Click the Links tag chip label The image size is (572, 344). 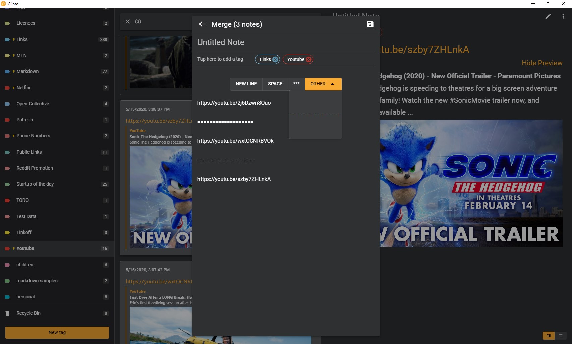tap(265, 59)
